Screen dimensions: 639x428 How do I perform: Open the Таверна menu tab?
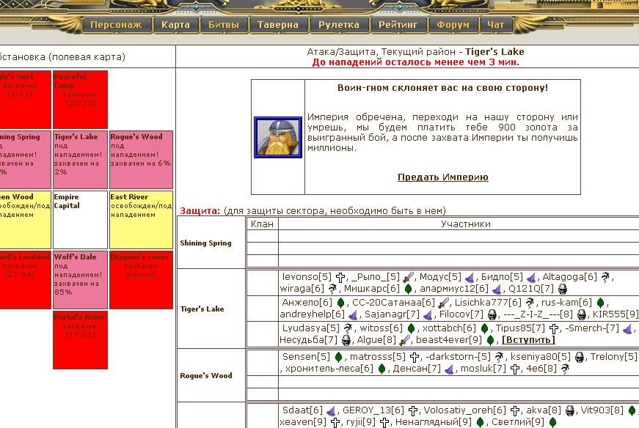[278, 24]
